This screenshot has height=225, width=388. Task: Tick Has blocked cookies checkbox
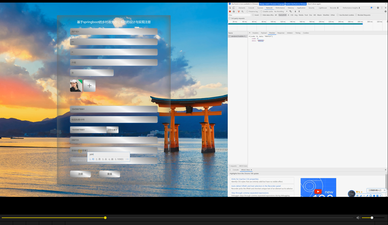tap(338, 15)
